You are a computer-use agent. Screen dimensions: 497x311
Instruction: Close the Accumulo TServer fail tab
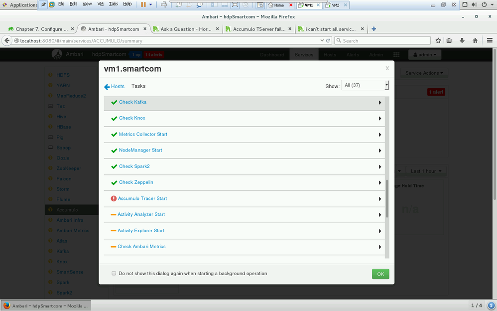(290, 29)
